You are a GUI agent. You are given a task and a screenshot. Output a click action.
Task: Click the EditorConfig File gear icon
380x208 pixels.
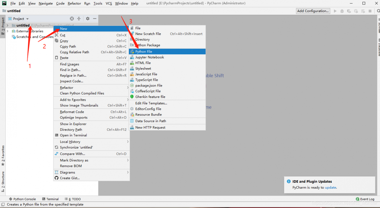pos(132,109)
